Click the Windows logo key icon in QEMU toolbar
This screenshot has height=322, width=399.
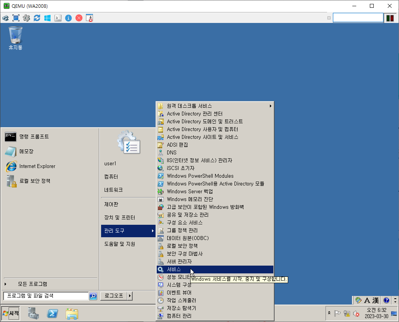pyautogui.click(x=47, y=18)
